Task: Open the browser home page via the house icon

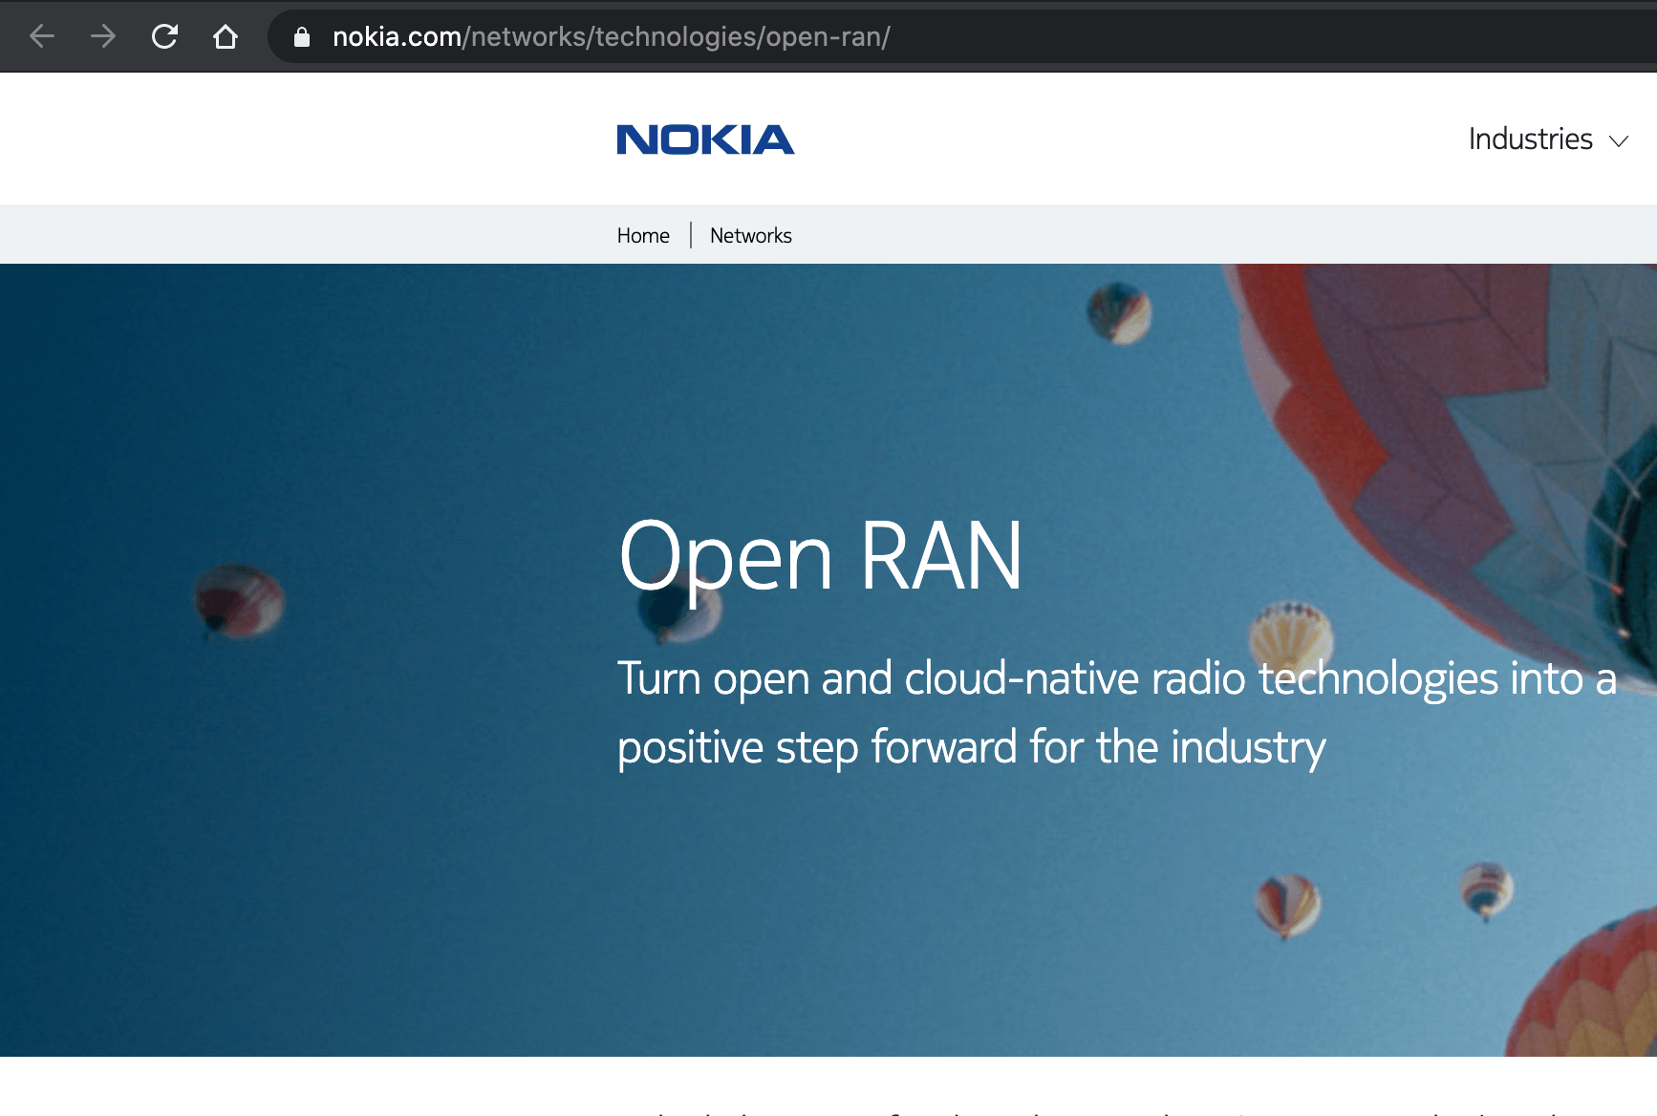Action: 226,36
